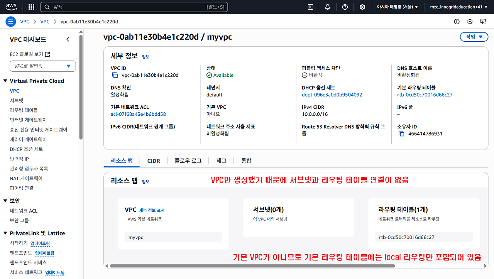494x279 pixels.
Task: Click 정보 link next to 리소스 맵
Action: pyautogui.click(x=145, y=181)
